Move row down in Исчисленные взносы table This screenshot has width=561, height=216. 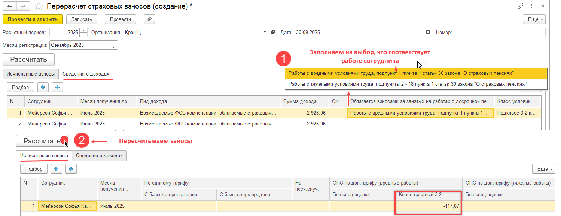71,169
